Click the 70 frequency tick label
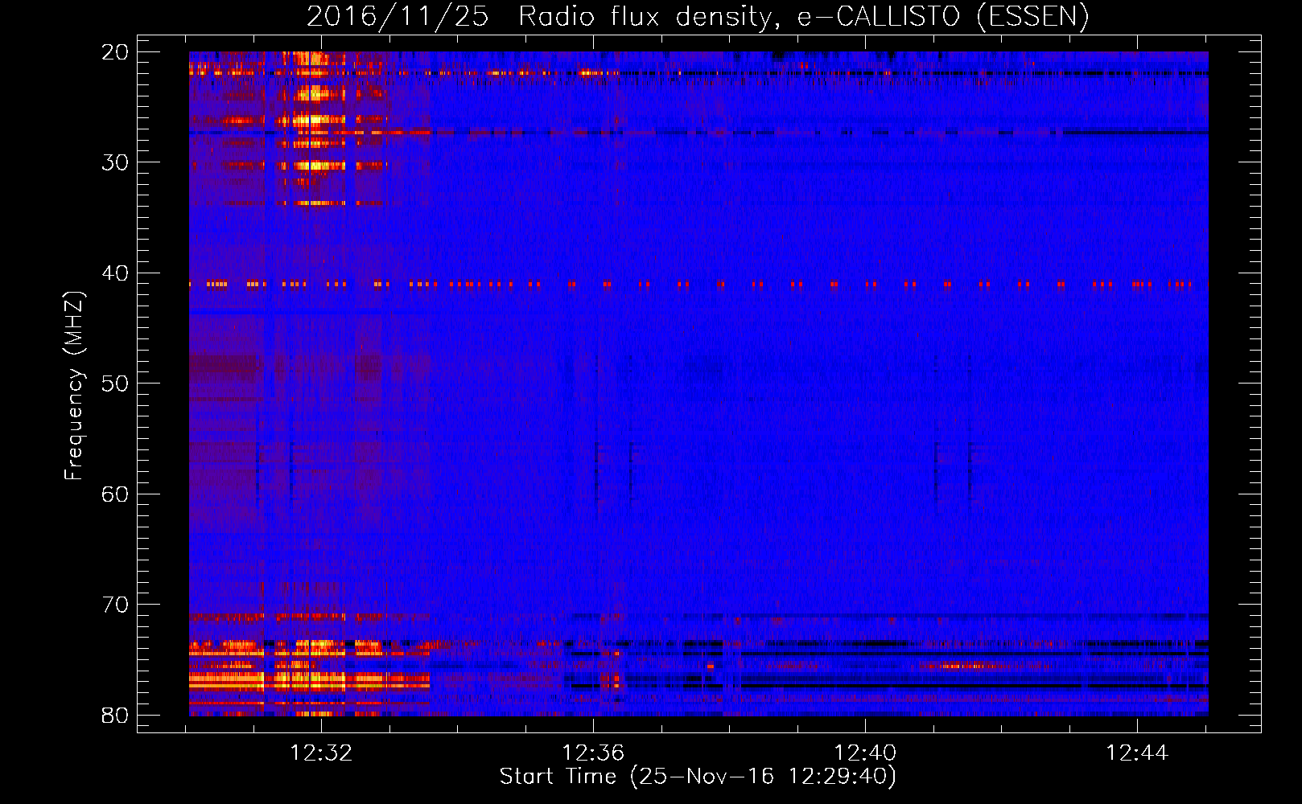Screen dimensions: 1302x804 click(x=115, y=605)
